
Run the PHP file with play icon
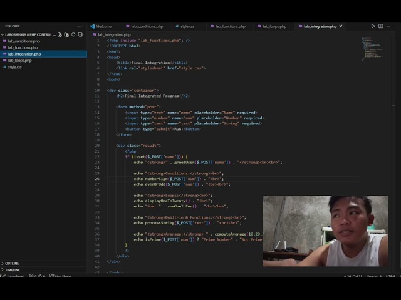tap(373, 26)
